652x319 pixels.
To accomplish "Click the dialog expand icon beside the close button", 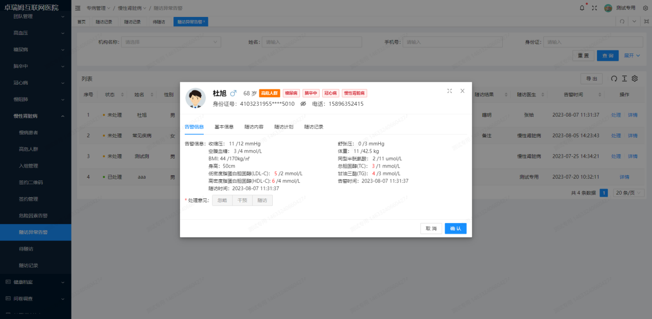I will pyautogui.click(x=449, y=90).
